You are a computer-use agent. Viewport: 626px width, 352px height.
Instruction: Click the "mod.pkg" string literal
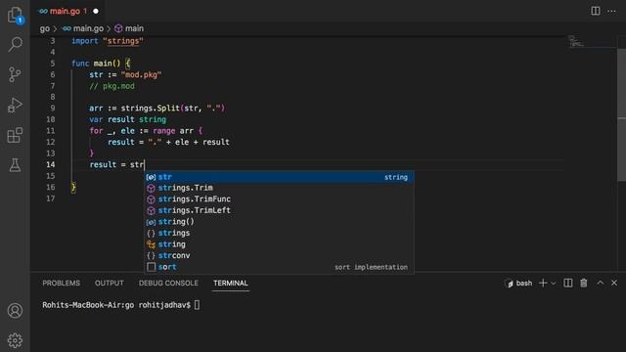[x=141, y=74]
